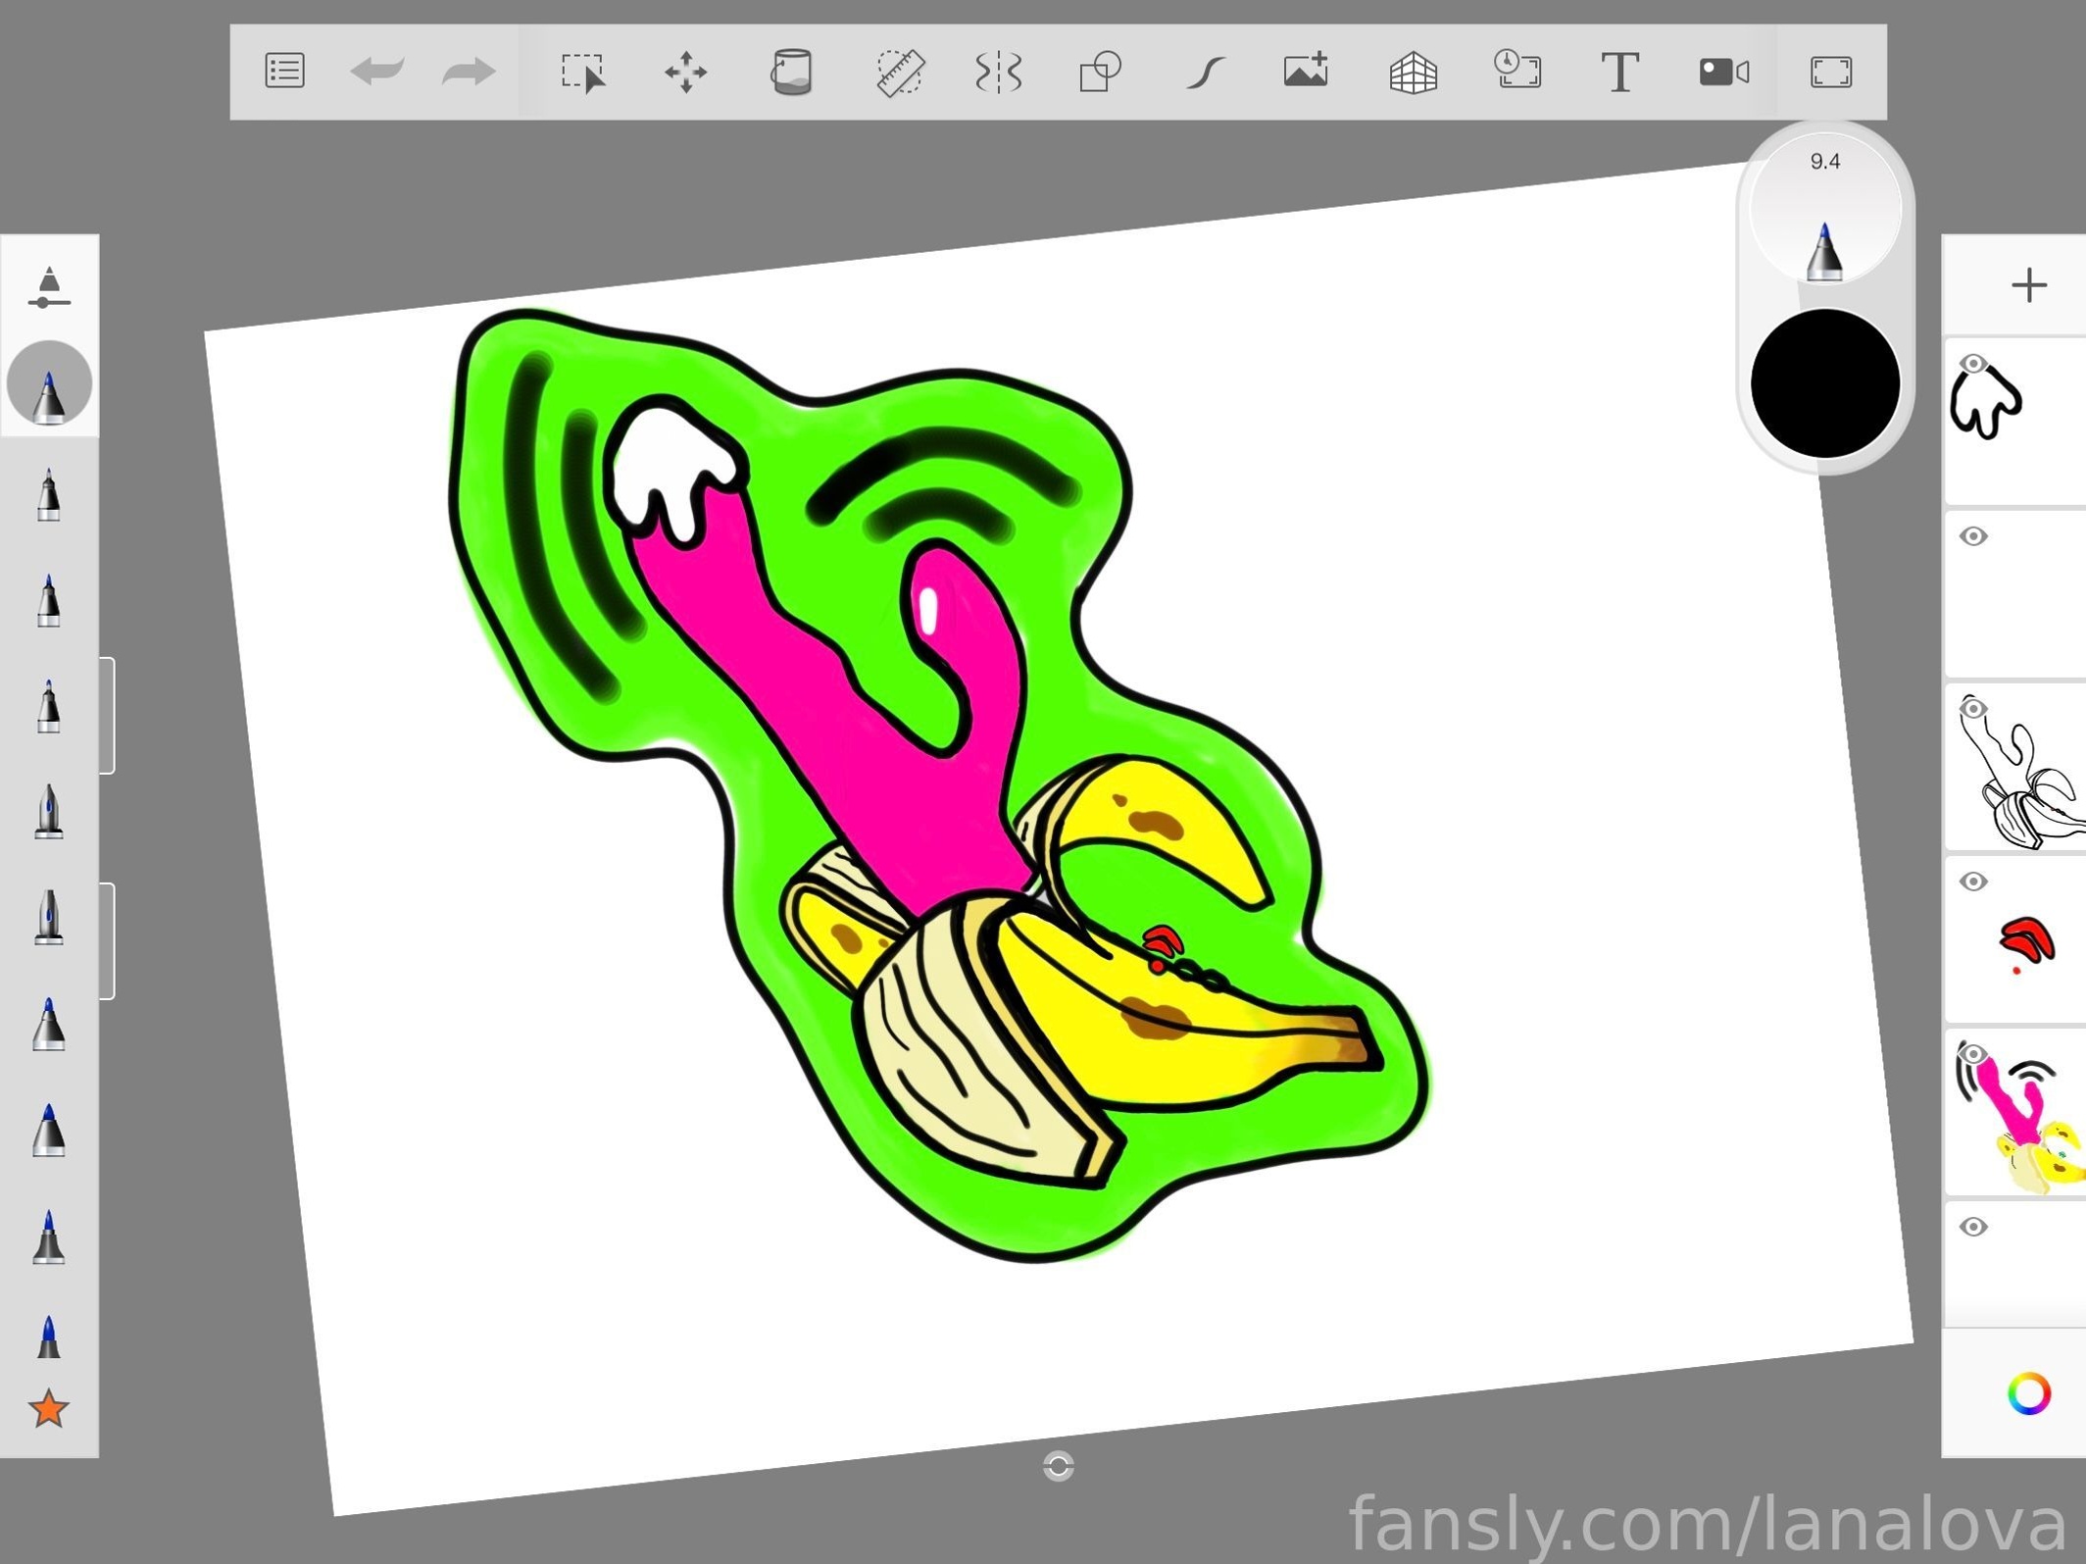Select the line-art outline layer thumbnail

2015,767
